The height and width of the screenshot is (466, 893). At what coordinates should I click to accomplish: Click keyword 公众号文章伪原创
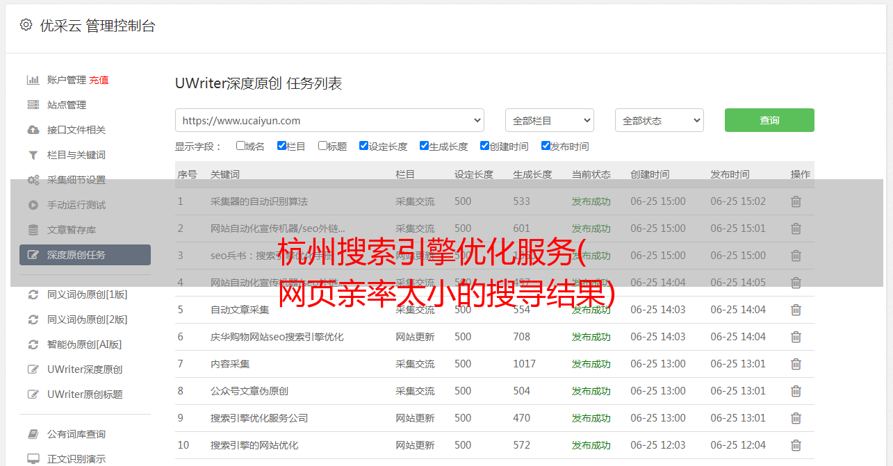click(249, 391)
